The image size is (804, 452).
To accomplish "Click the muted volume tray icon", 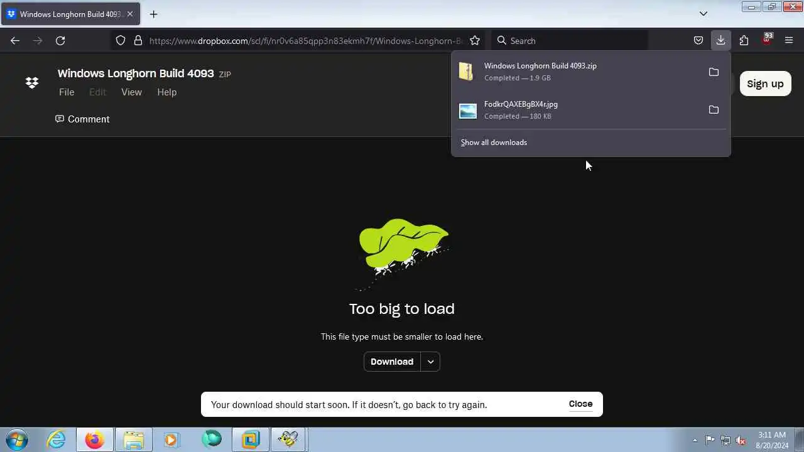I will pos(741,440).
